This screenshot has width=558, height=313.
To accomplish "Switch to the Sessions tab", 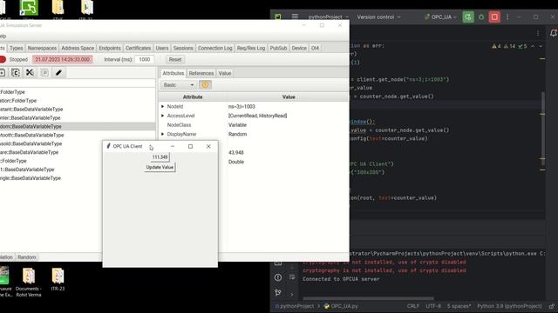I will pyautogui.click(x=183, y=48).
